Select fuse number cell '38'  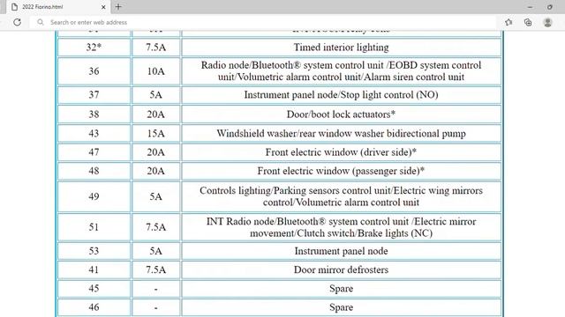[x=94, y=114]
